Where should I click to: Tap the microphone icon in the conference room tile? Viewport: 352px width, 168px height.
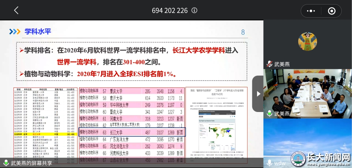point(269,114)
